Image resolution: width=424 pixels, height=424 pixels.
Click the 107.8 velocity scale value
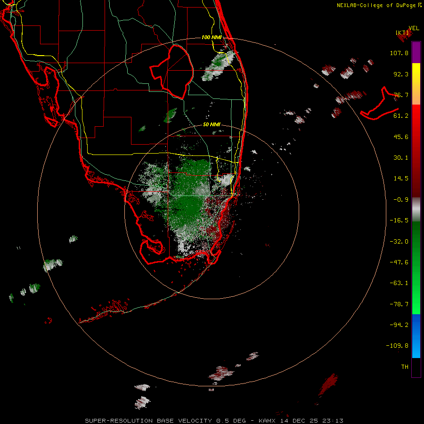click(399, 53)
